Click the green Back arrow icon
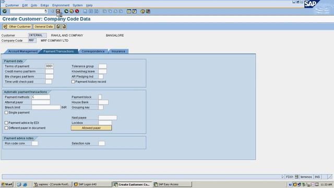This screenshot has height=188, width=334. [x=66, y=11]
